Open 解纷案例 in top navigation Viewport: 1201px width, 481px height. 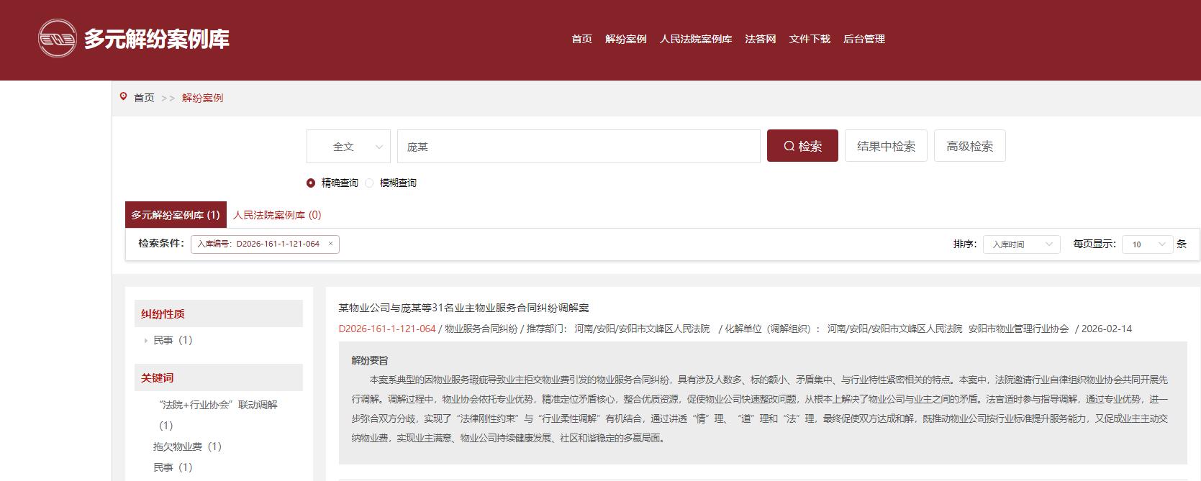pyautogui.click(x=625, y=39)
